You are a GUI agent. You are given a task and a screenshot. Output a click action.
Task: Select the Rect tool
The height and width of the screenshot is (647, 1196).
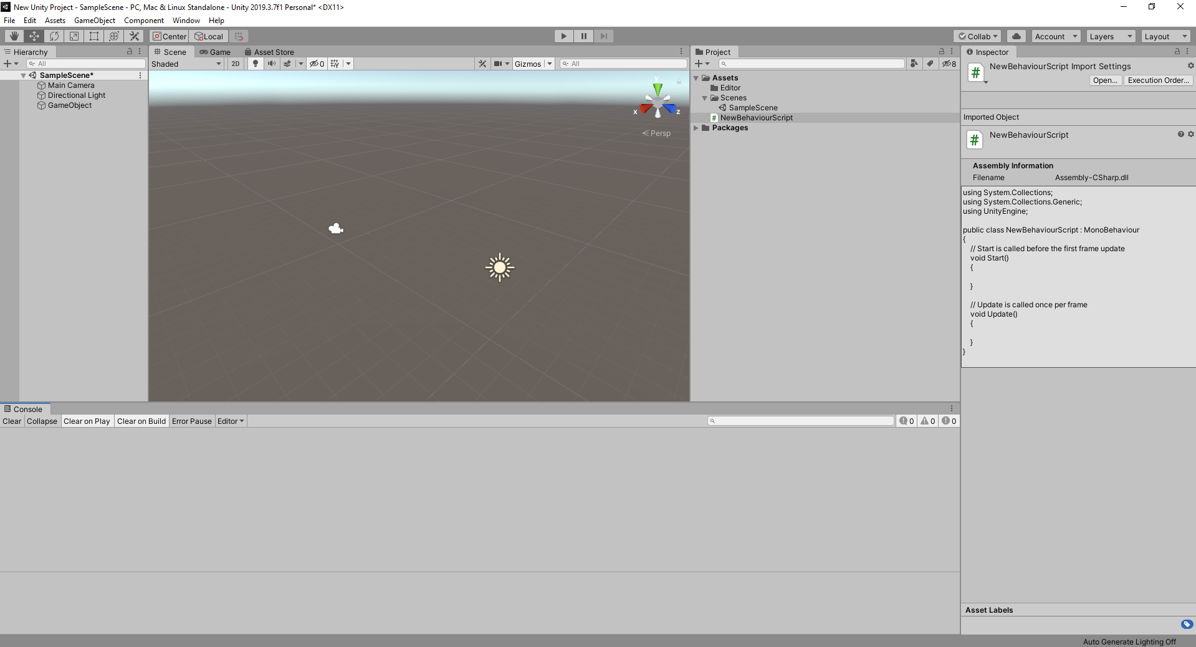(x=93, y=36)
